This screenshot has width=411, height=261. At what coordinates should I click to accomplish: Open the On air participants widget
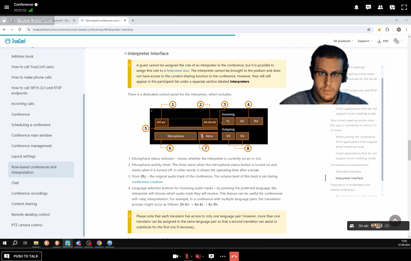378,226
